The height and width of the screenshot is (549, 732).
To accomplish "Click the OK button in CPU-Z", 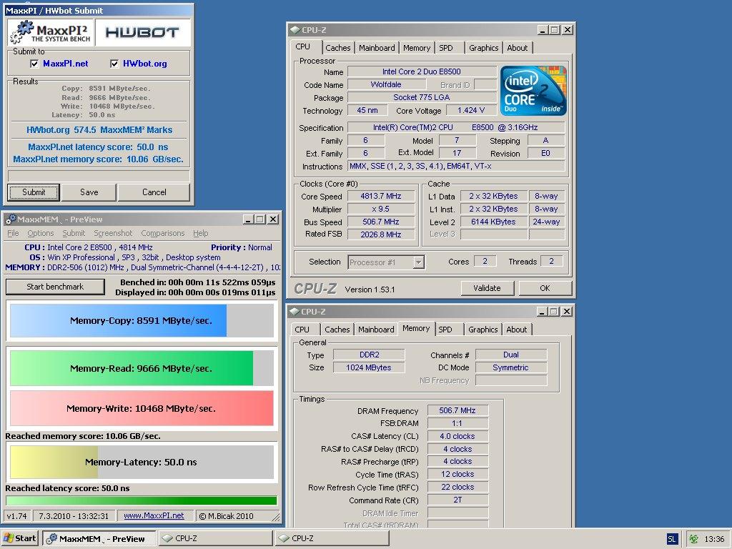I will [x=545, y=288].
